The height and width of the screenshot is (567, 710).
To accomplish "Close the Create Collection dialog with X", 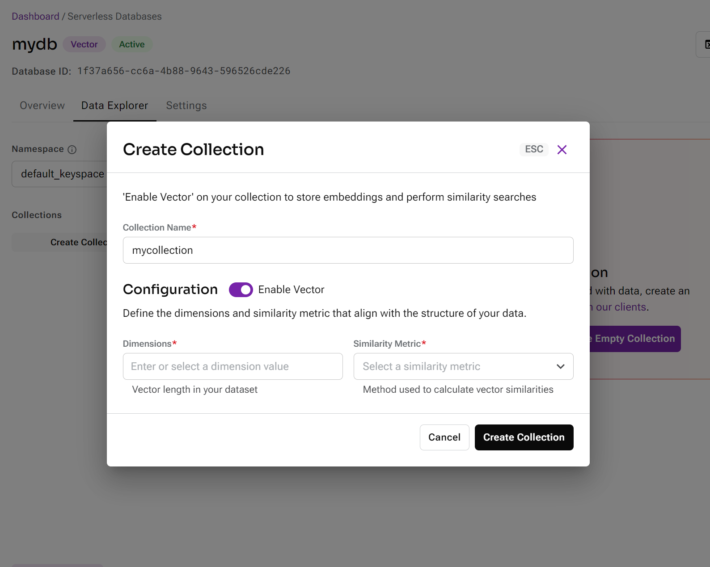I will pyautogui.click(x=562, y=150).
